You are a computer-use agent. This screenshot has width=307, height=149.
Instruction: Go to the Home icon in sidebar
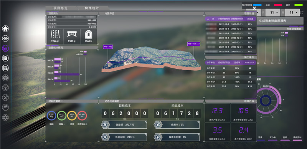click(x=5, y=29)
